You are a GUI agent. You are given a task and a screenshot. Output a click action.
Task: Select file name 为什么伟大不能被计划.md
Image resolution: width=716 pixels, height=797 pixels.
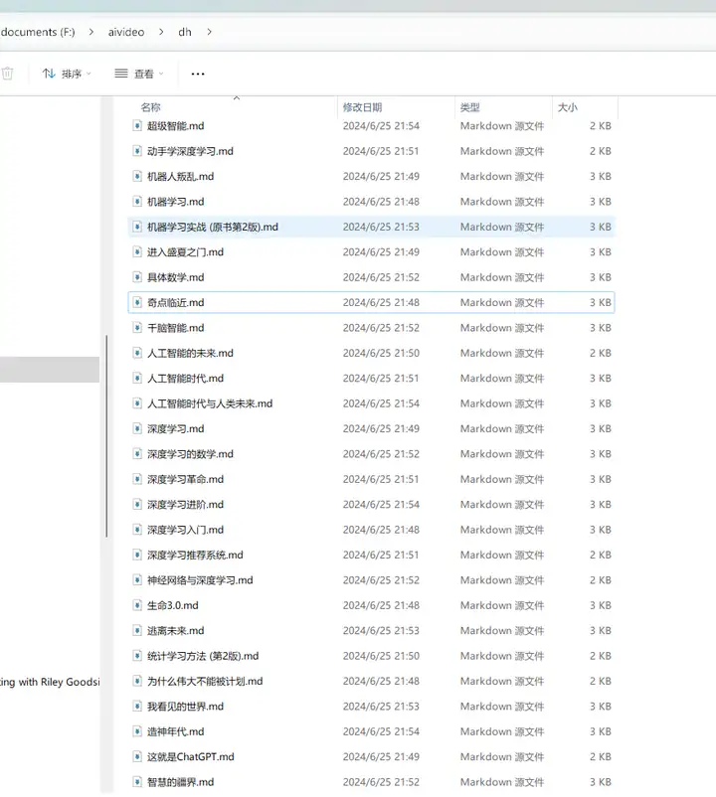pos(205,681)
